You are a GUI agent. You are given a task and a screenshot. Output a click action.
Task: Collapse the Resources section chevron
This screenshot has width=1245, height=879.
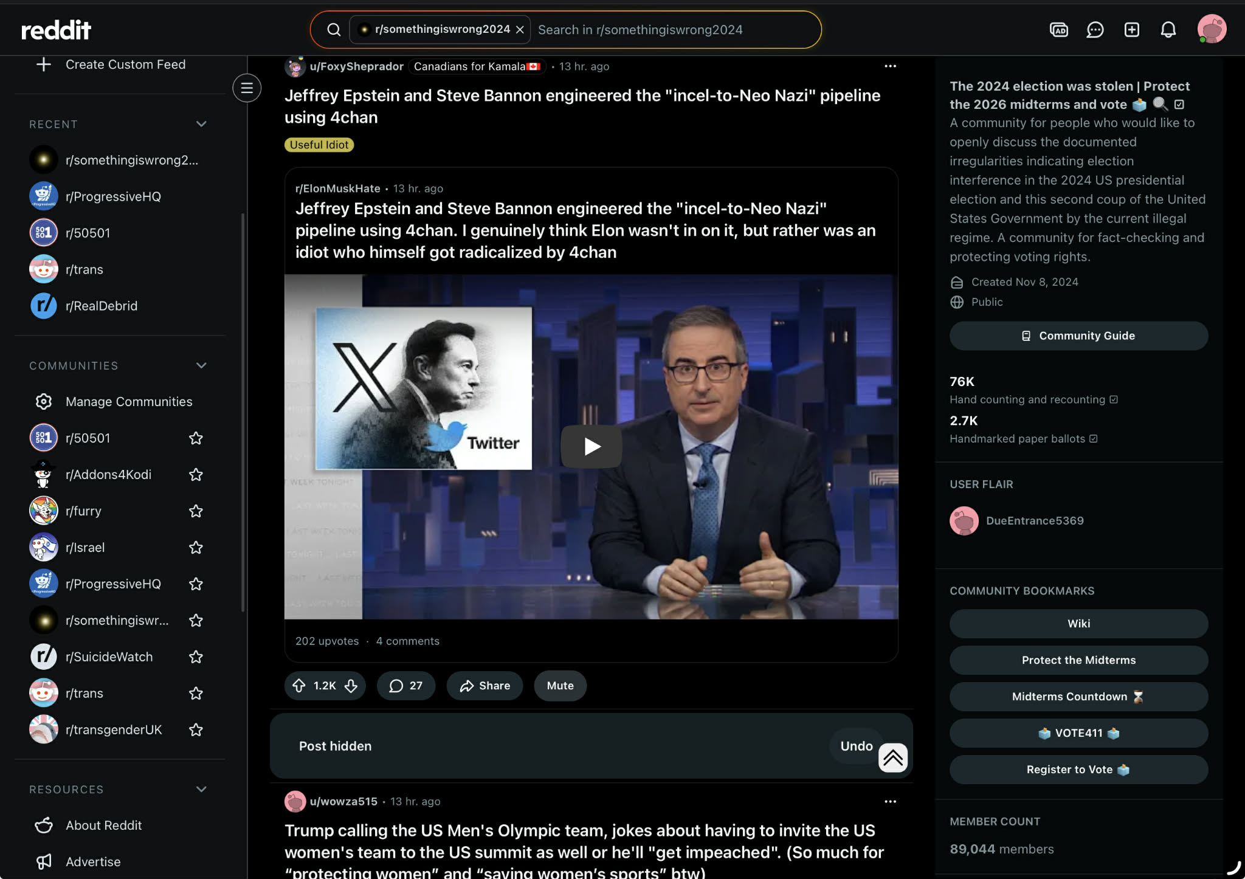pyautogui.click(x=201, y=789)
